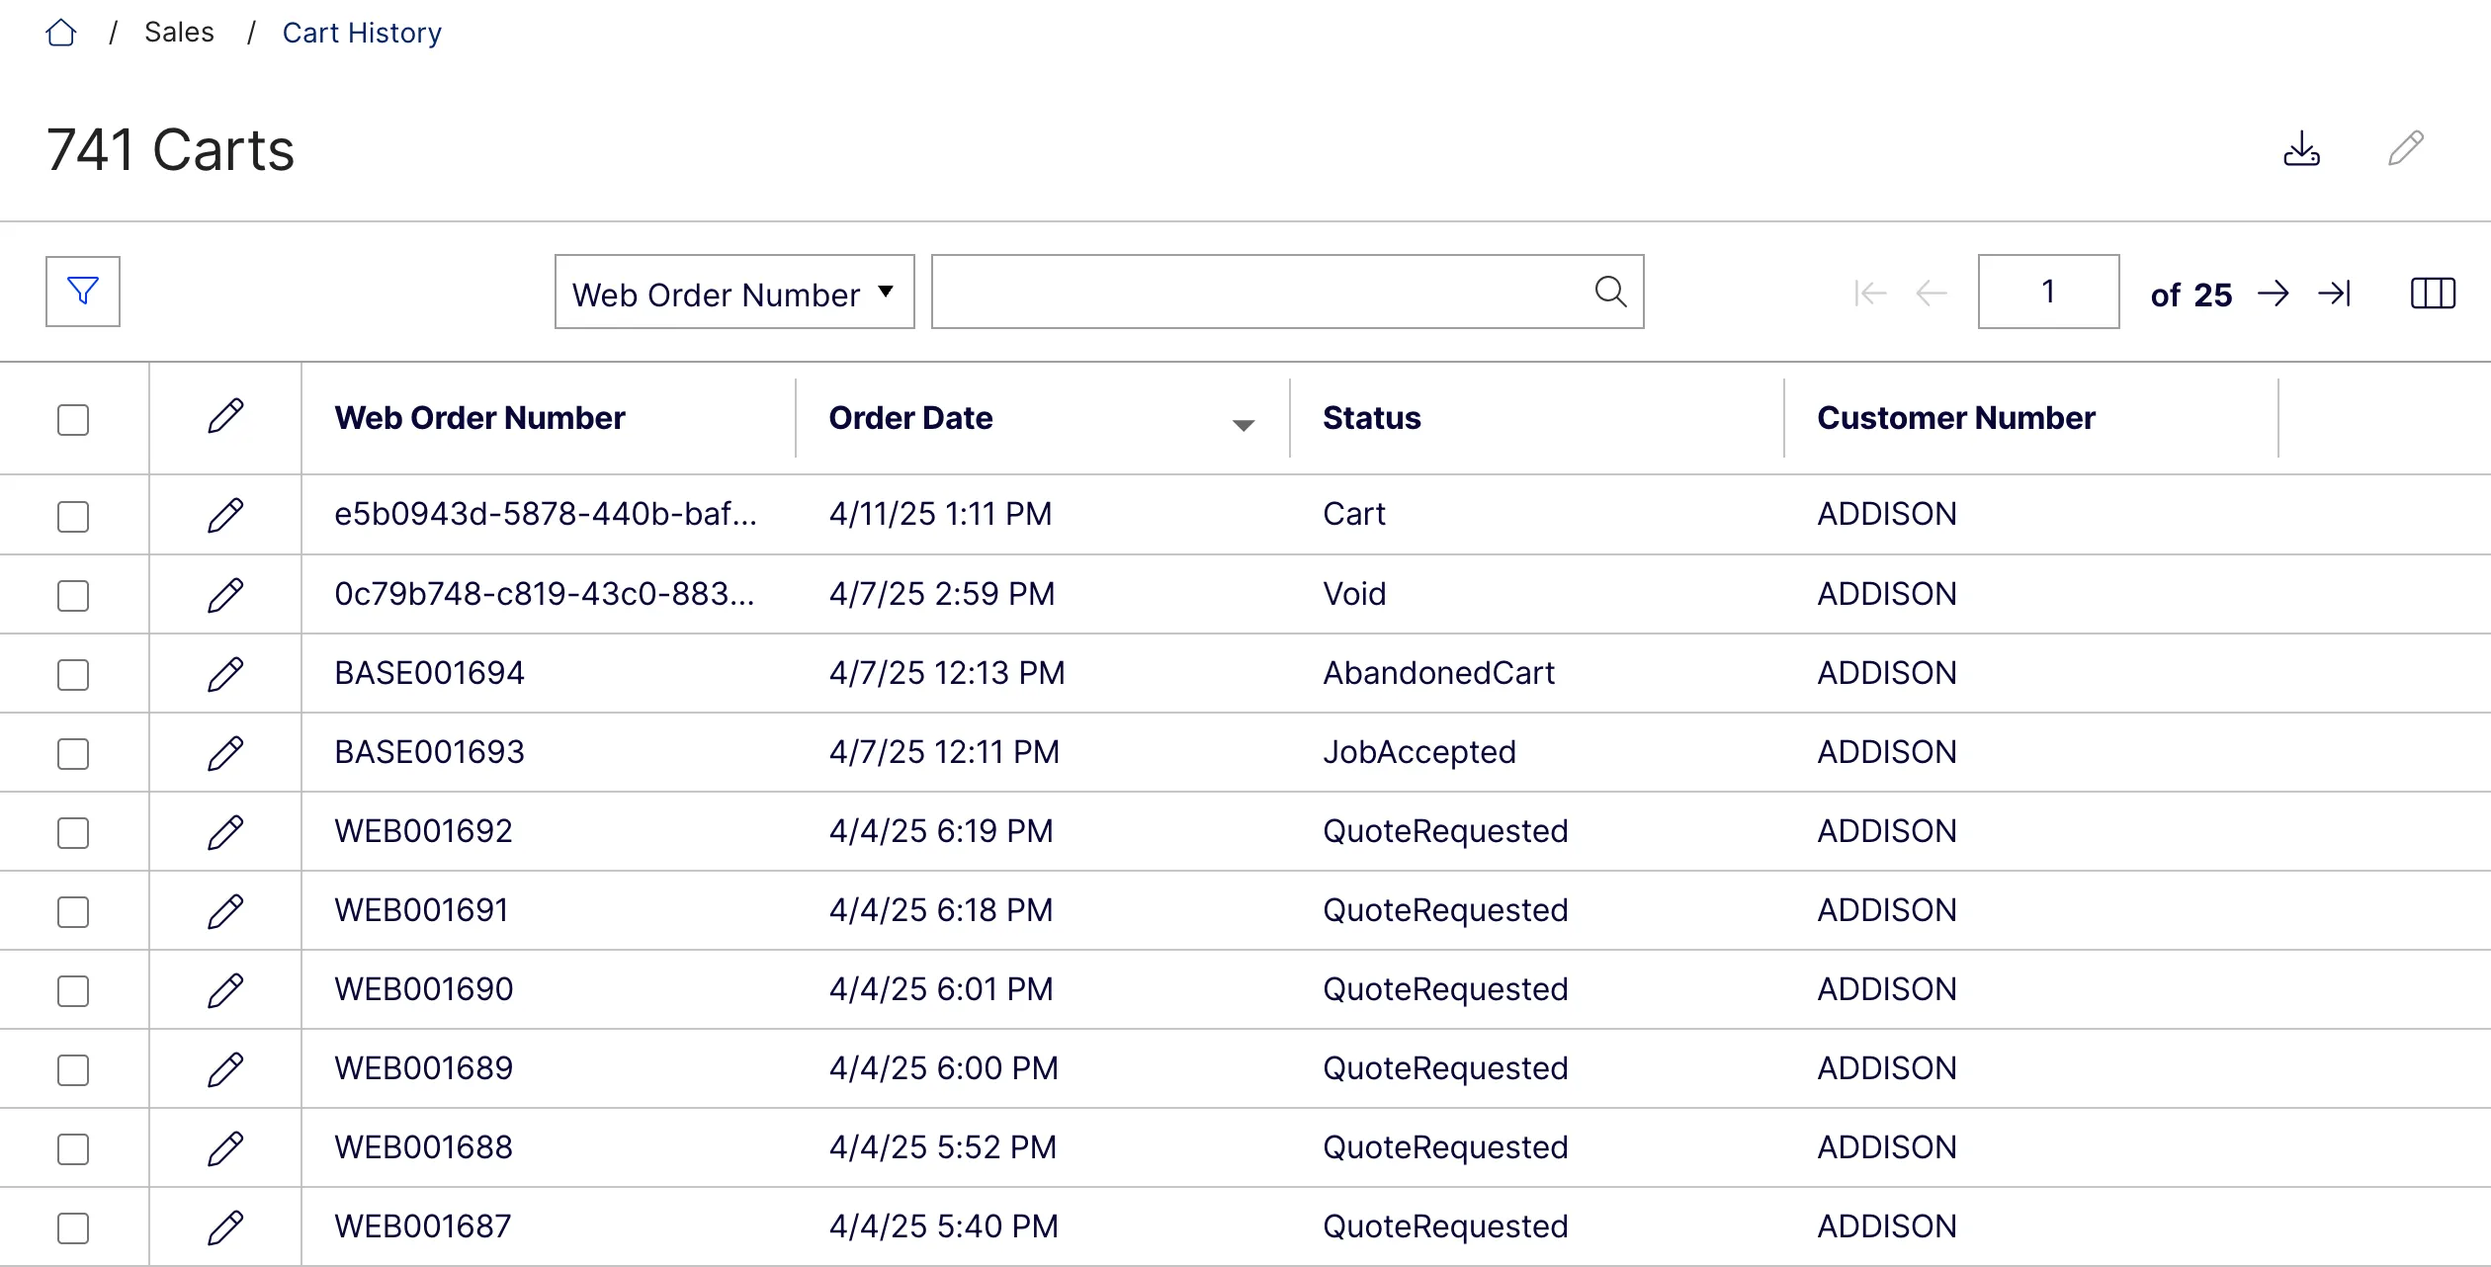
Task: Select the checkbox for WEB001687
Action: point(73,1228)
